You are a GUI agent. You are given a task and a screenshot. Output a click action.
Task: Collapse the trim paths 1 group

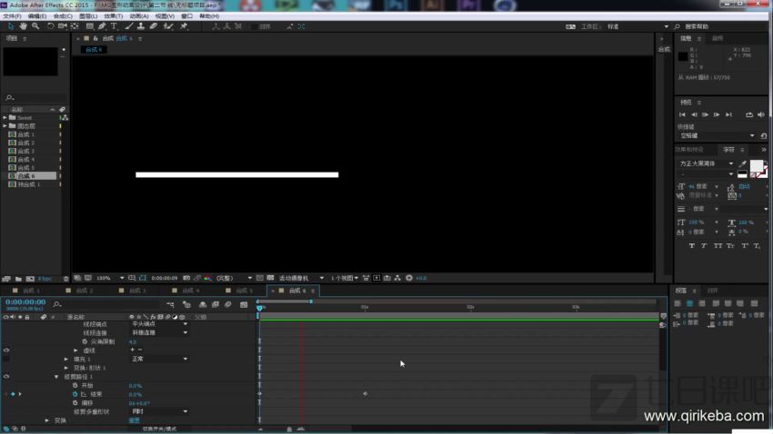56,377
